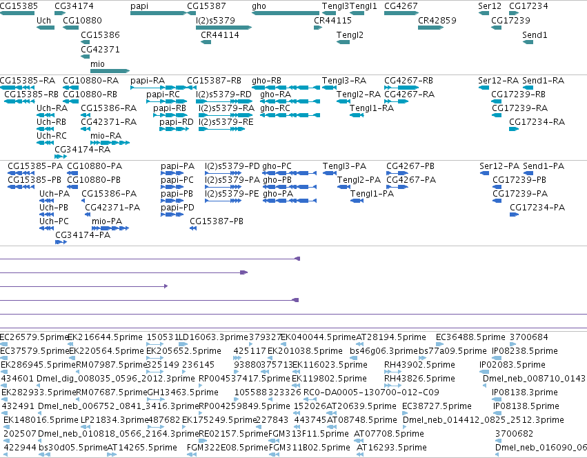Select the Uch gene label
This screenshot has width=587, height=458.
click(43, 20)
